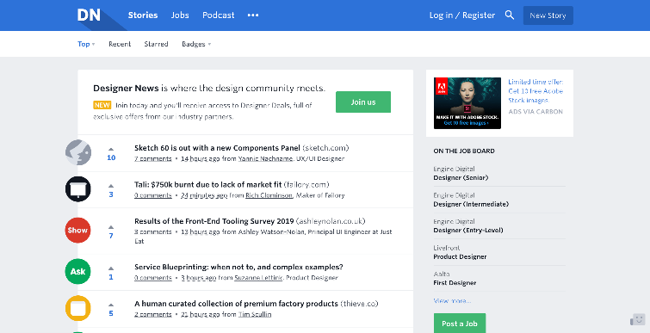Open Results of Front-End Tooling Survey 2019

tap(214, 221)
